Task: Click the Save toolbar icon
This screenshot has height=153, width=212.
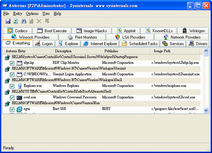Action: click(8, 21)
